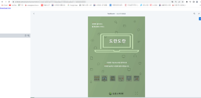The height and width of the screenshot is (98, 201).
Task: Click the Download link hyperlink
Action: pos(5,8)
